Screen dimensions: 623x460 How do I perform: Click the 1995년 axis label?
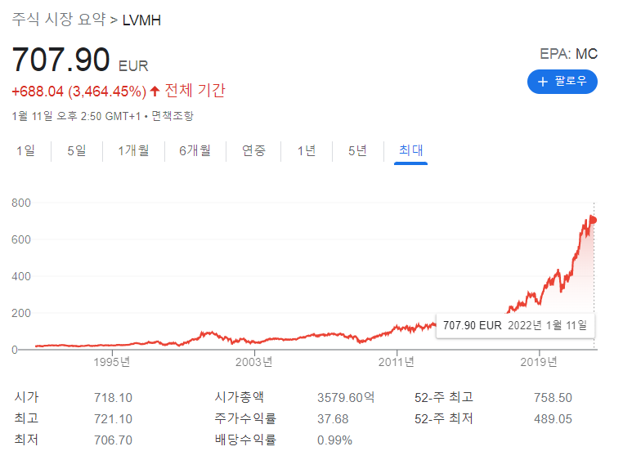[112, 362]
